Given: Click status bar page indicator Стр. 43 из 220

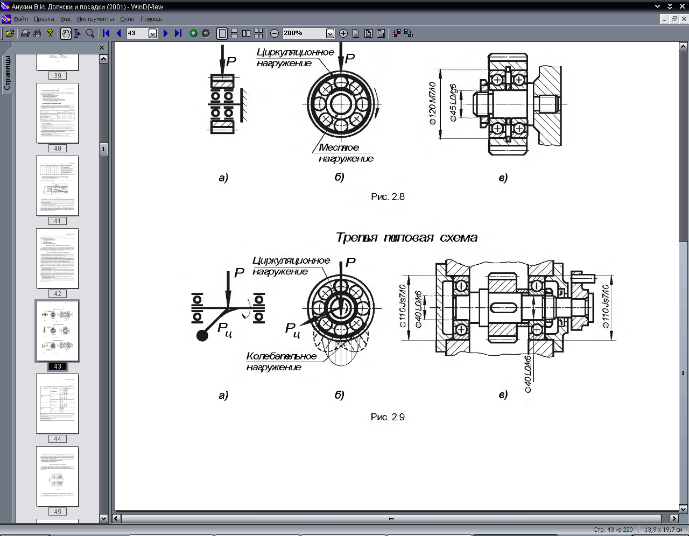Looking at the screenshot, I should click(613, 530).
